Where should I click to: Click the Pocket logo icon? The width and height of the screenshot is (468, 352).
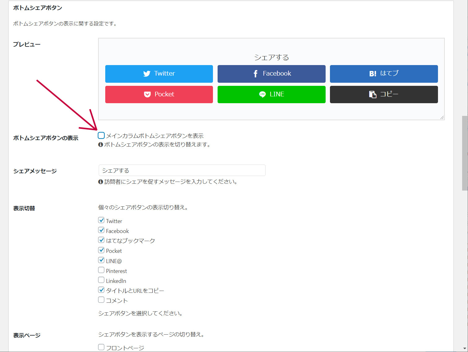click(x=147, y=95)
